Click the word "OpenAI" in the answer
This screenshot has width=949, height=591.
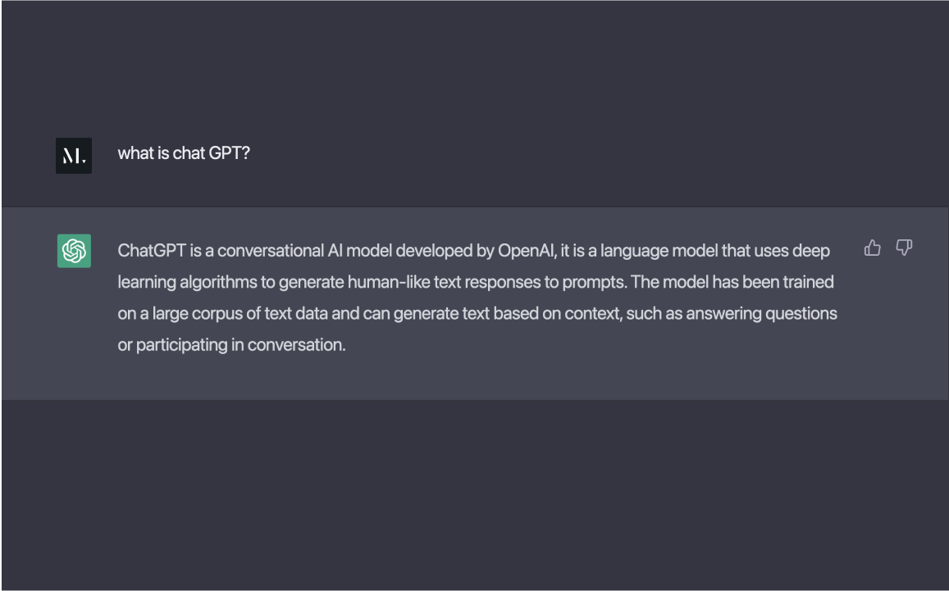point(527,251)
